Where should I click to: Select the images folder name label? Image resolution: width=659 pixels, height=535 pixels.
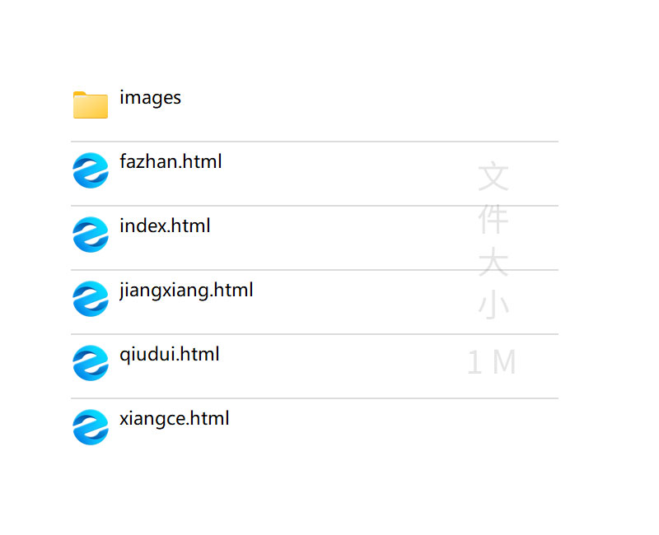(x=150, y=98)
